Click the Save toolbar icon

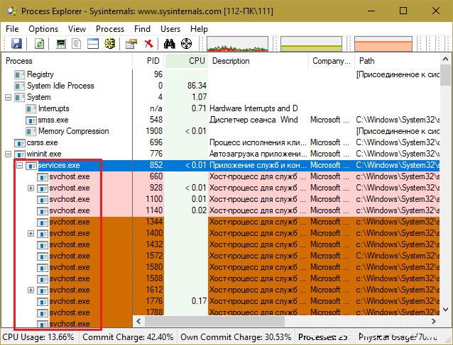tap(16, 44)
